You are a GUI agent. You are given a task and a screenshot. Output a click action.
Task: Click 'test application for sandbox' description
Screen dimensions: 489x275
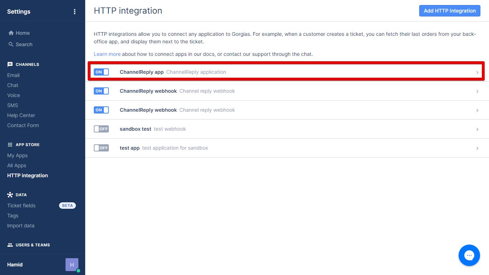pyautogui.click(x=175, y=148)
